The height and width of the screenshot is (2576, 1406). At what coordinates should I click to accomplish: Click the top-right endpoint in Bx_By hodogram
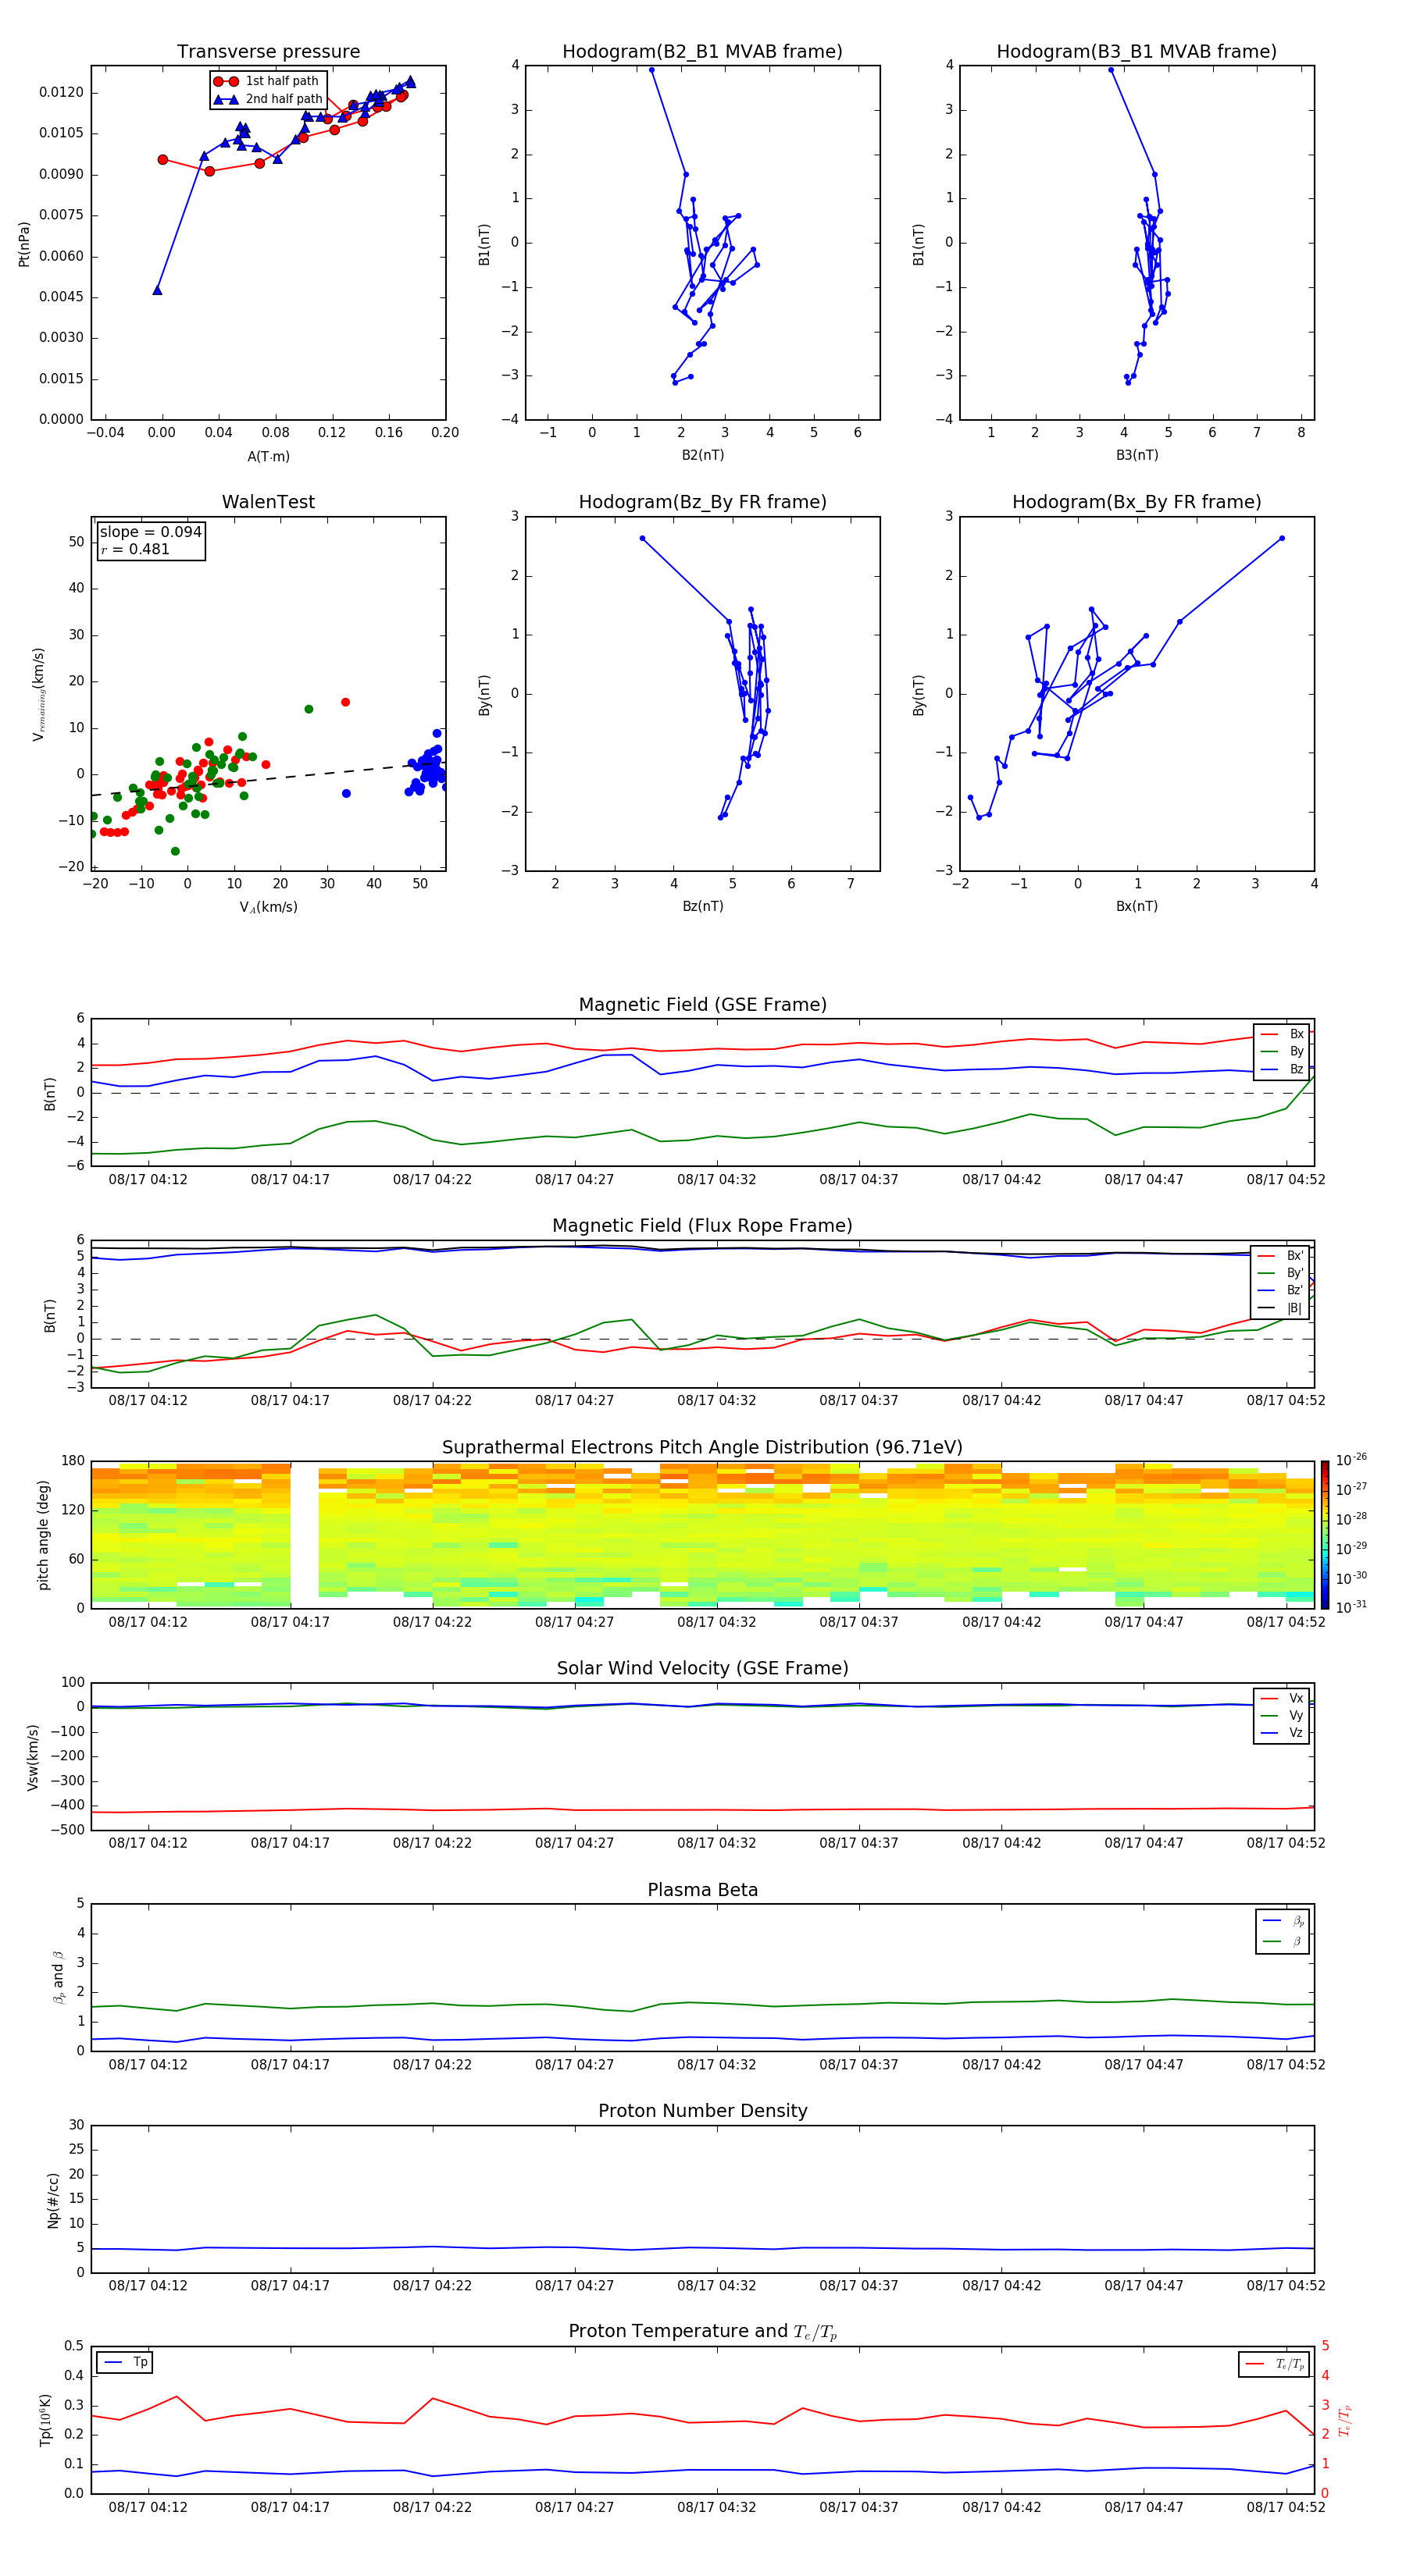1282,538
